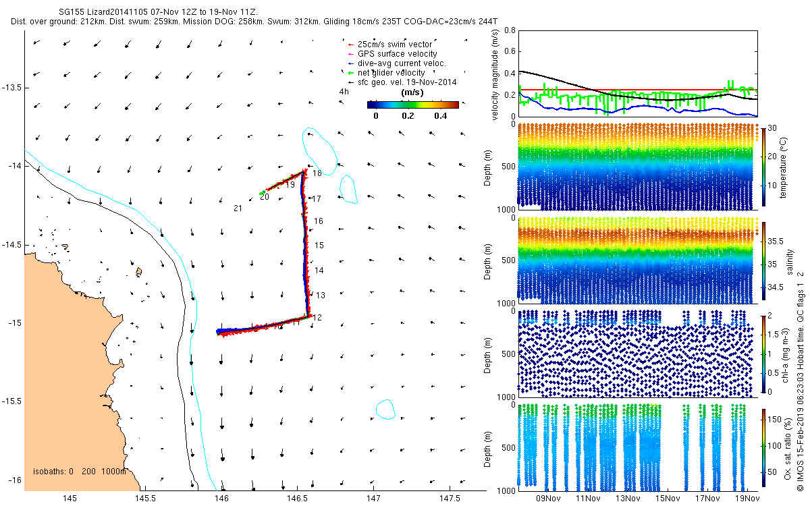Image resolution: width=810 pixels, height=506 pixels.
Task: Click the '(m/s)' label above the colorbar
Action: click(412, 92)
